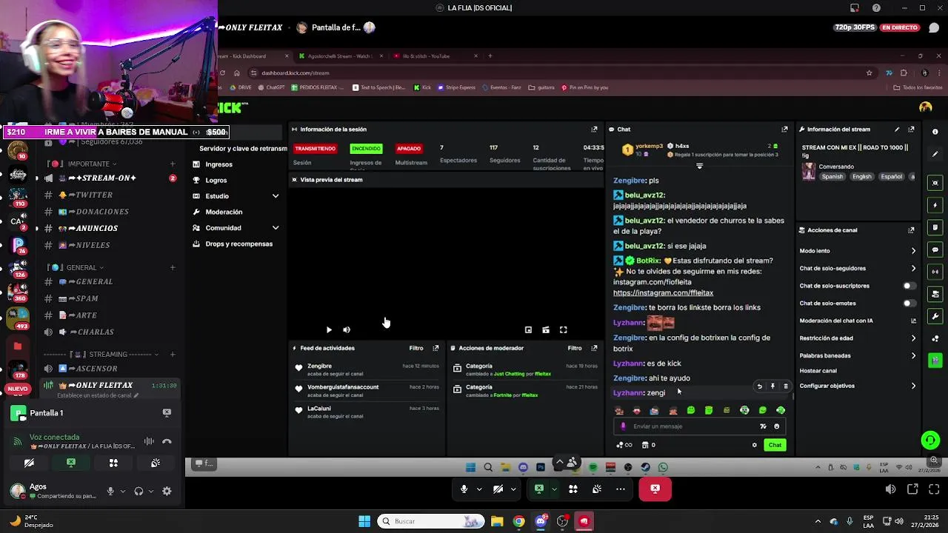Click the info icon in Kick right sidebar
The height and width of the screenshot is (533, 948).
tap(935, 132)
